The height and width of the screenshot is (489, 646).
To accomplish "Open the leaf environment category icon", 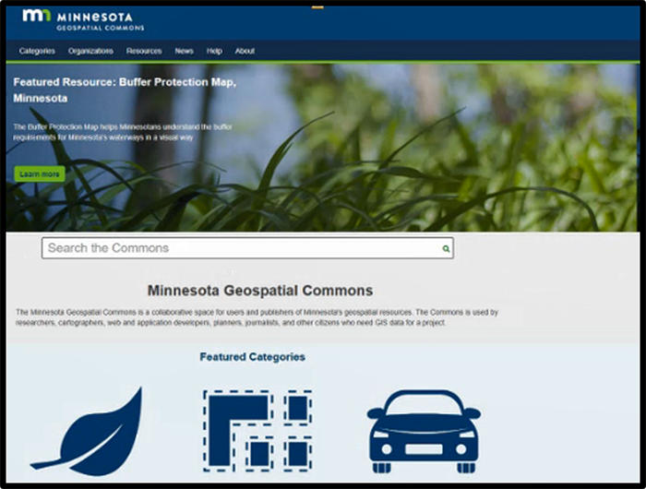I will (88, 431).
